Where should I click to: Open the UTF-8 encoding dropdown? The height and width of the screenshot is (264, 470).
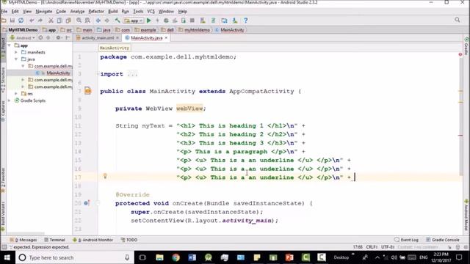[388, 247]
